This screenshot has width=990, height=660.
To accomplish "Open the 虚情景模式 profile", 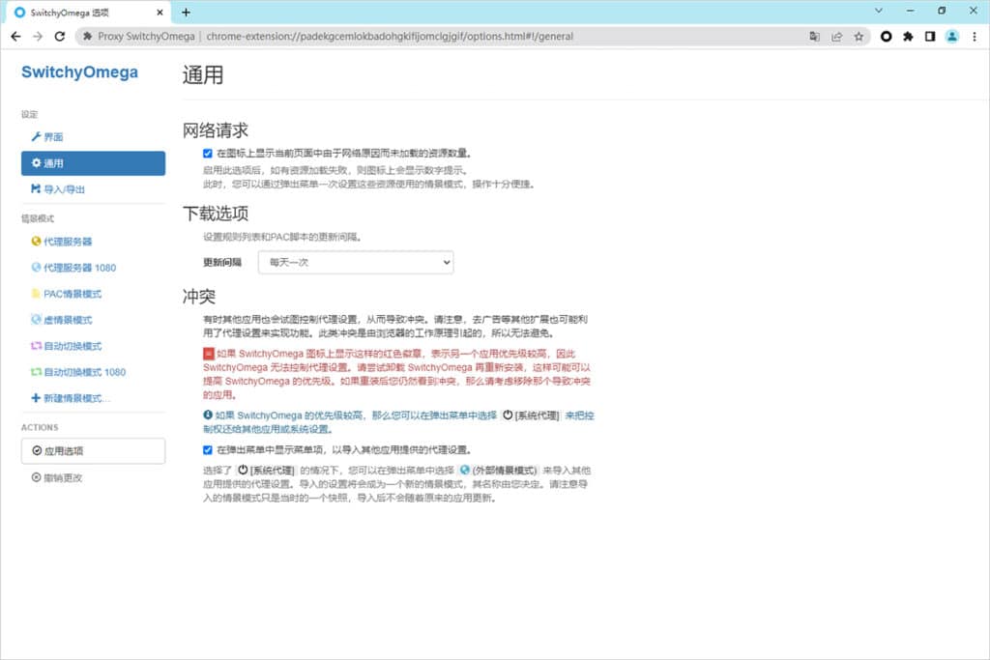I will coord(93,320).
